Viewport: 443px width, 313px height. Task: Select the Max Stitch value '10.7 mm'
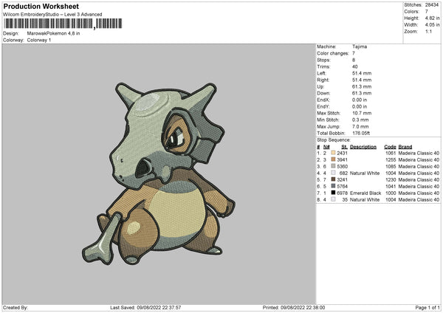coord(362,113)
